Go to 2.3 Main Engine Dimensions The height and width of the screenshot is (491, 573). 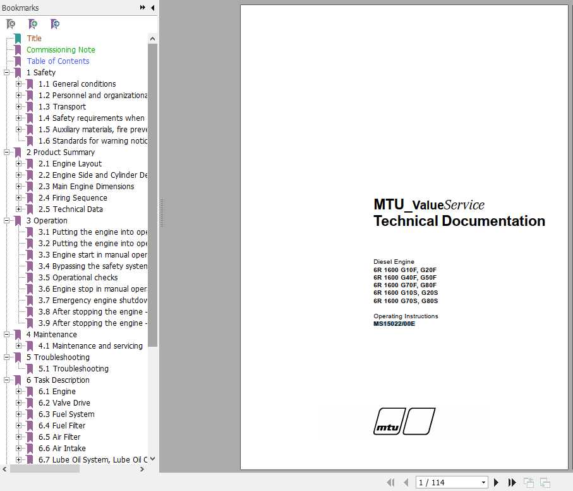(87, 186)
